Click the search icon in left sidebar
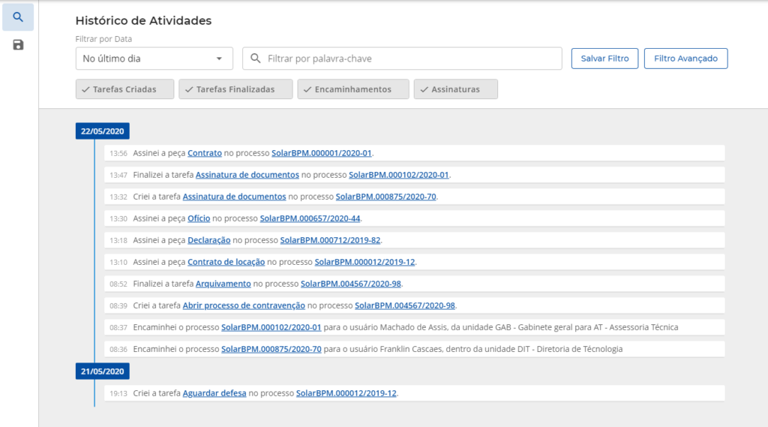Viewport: 768px width, 427px height. [x=18, y=17]
